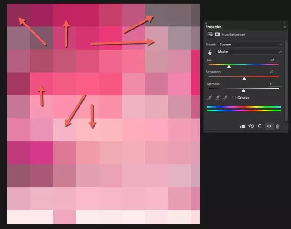The height and width of the screenshot is (229, 291).
Task: Close the Properties panel
Action: 206,23
